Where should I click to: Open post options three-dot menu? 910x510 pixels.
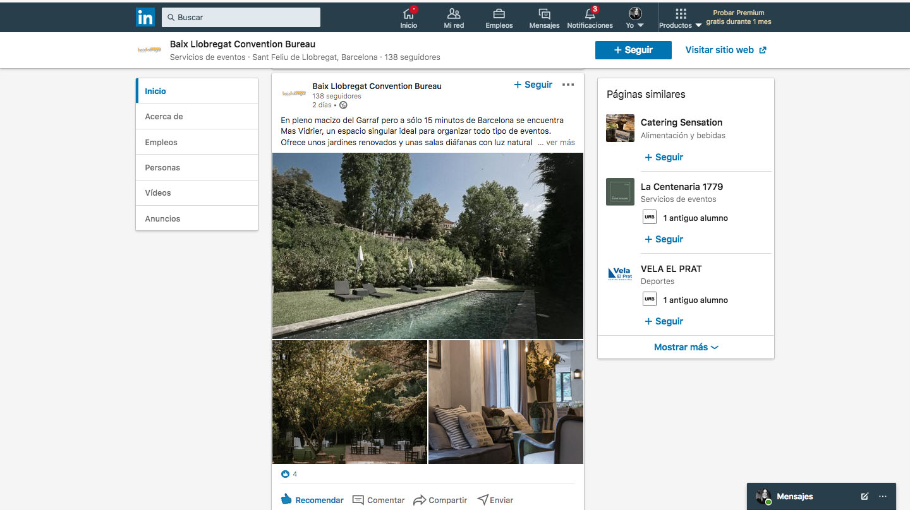pyautogui.click(x=568, y=85)
